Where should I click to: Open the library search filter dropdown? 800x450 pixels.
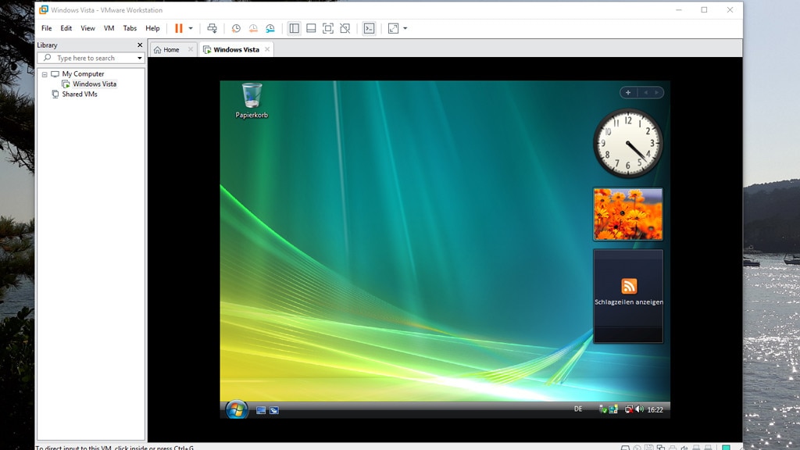click(139, 58)
